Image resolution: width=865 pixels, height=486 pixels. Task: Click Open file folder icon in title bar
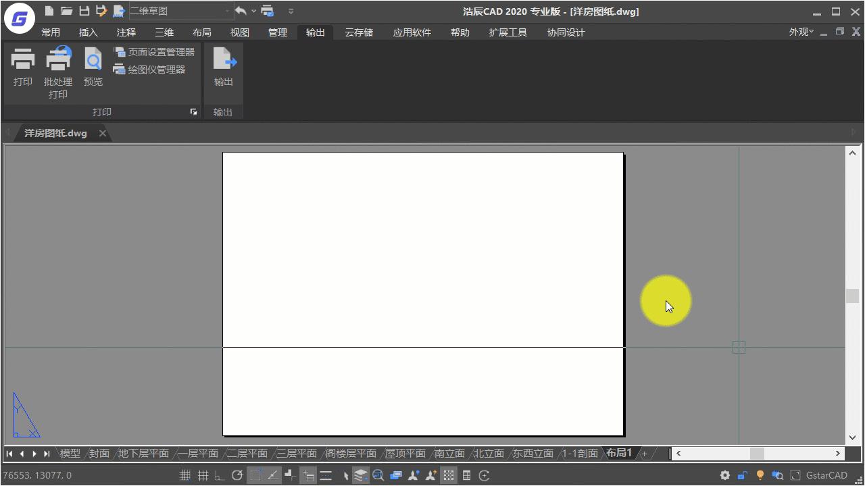click(66, 11)
